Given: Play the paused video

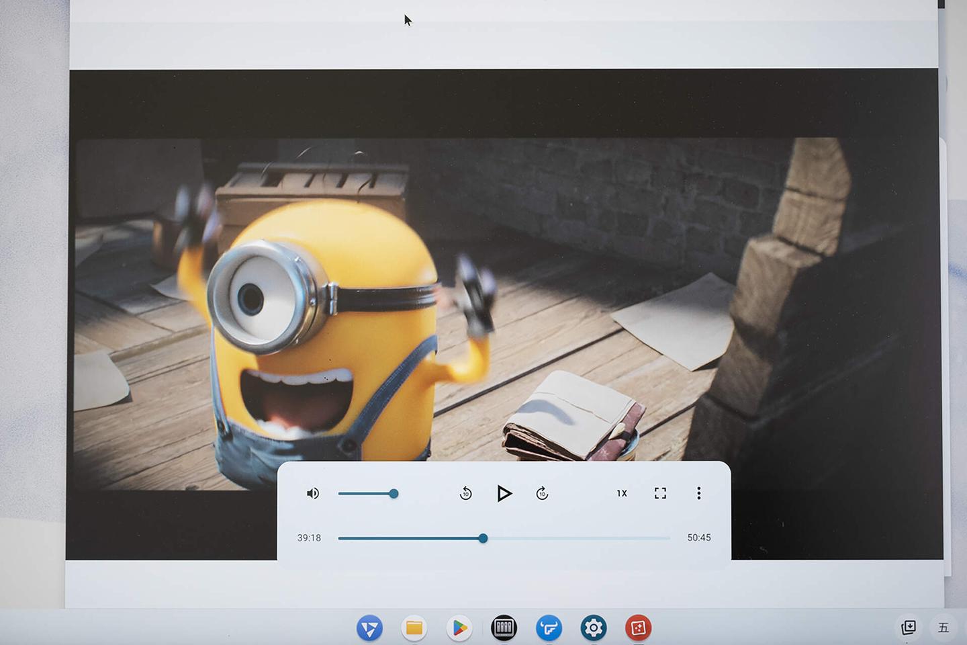Looking at the screenshot, I should click(504, 494).
